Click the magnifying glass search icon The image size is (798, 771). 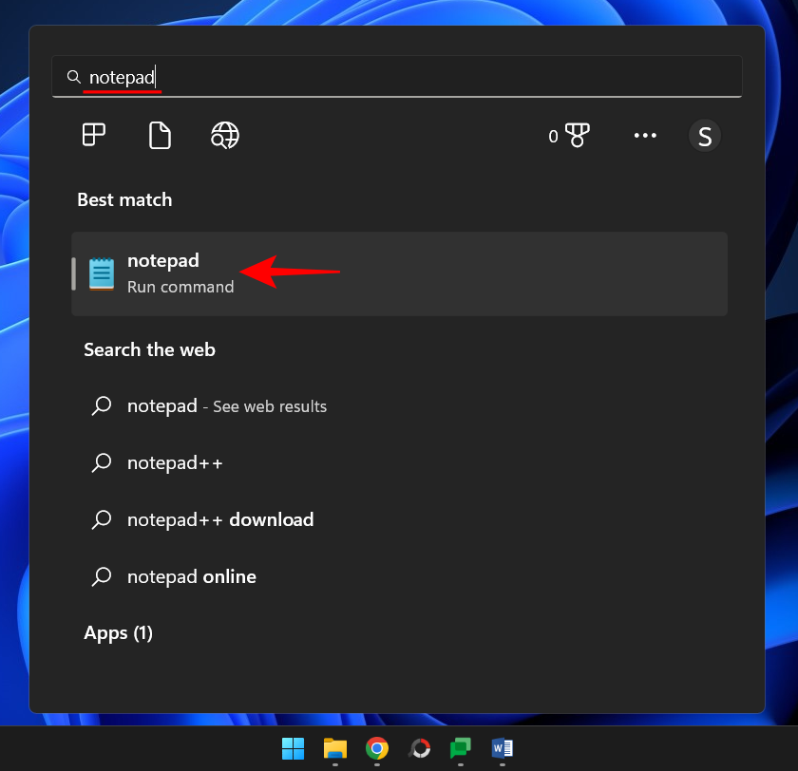(74, 77)
